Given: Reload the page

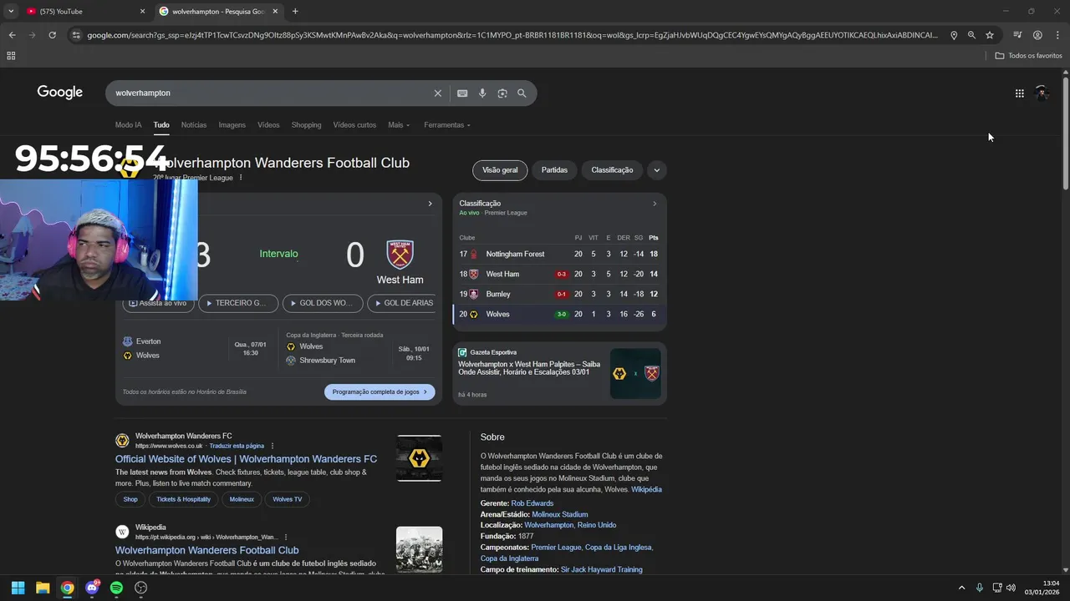Looking at the screenshot, I should tap(52, 35).
